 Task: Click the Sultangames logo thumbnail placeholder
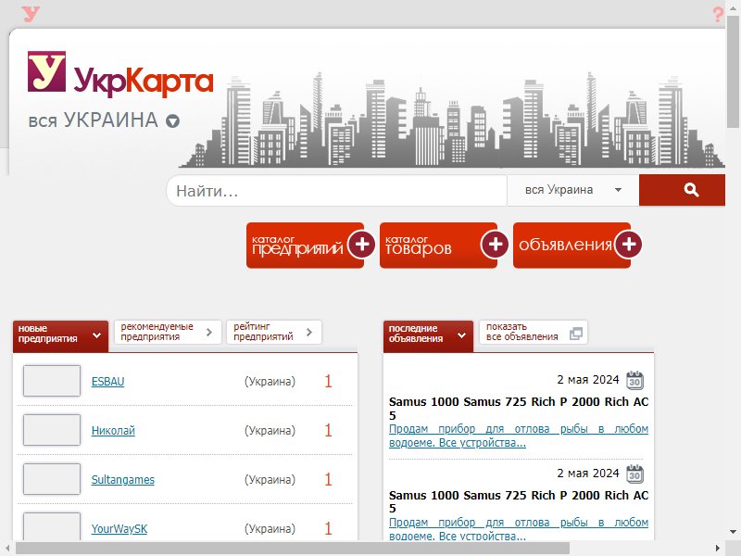pos(52,479)
